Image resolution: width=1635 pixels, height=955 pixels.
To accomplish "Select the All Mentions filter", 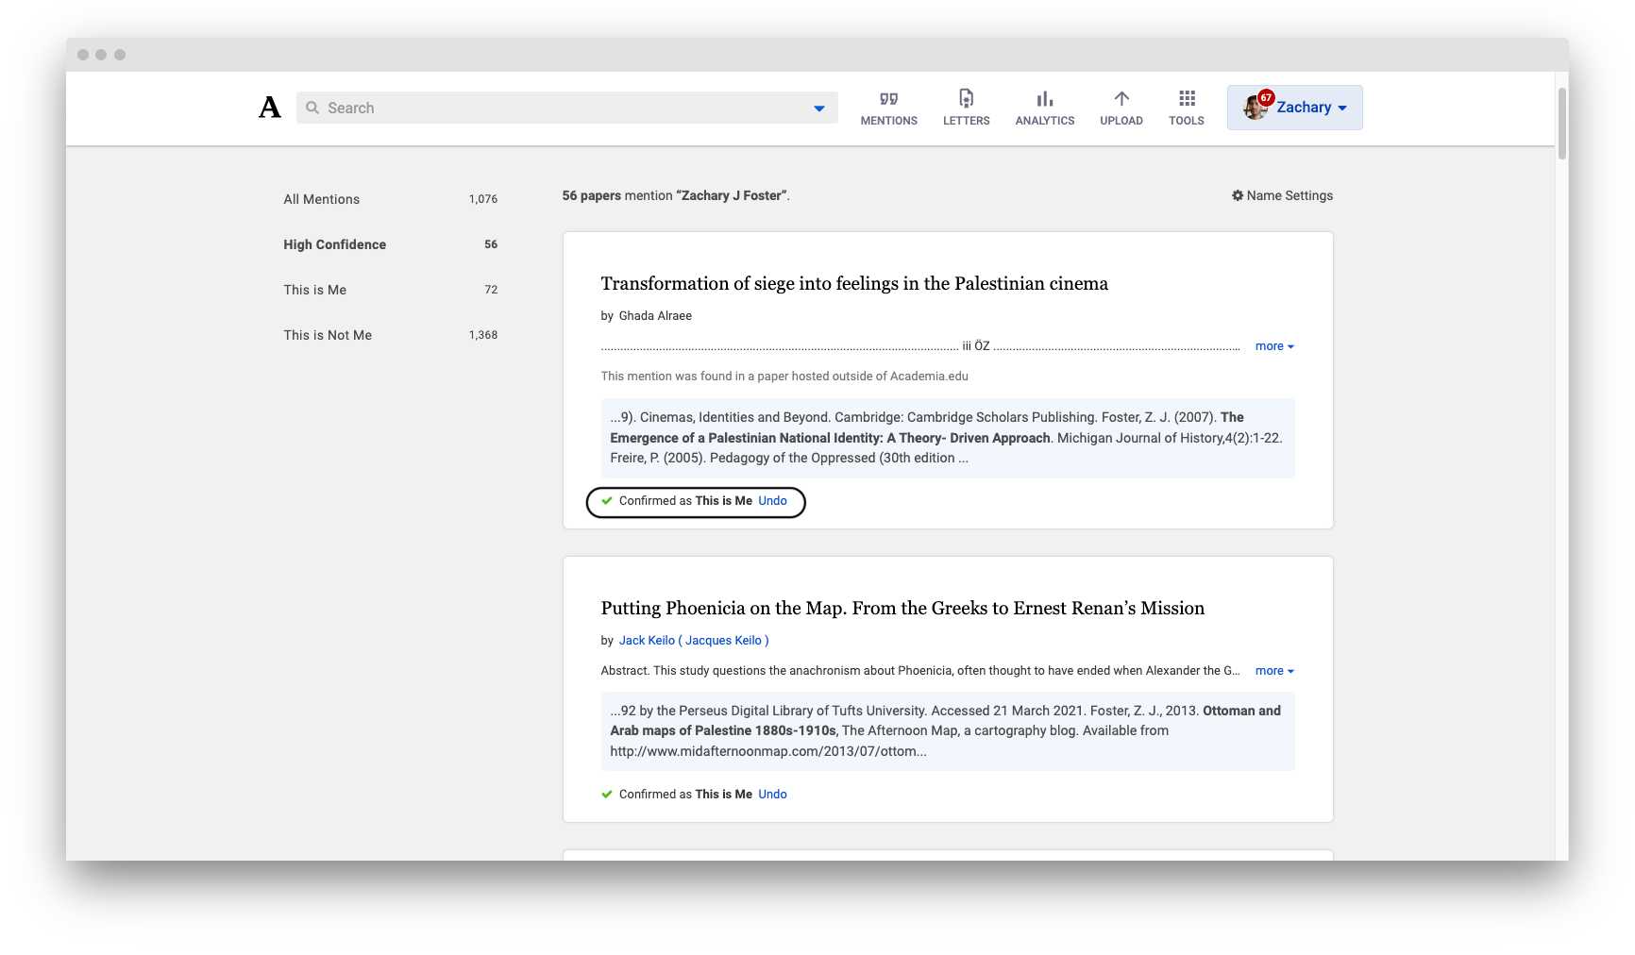I will coord(390,199).
